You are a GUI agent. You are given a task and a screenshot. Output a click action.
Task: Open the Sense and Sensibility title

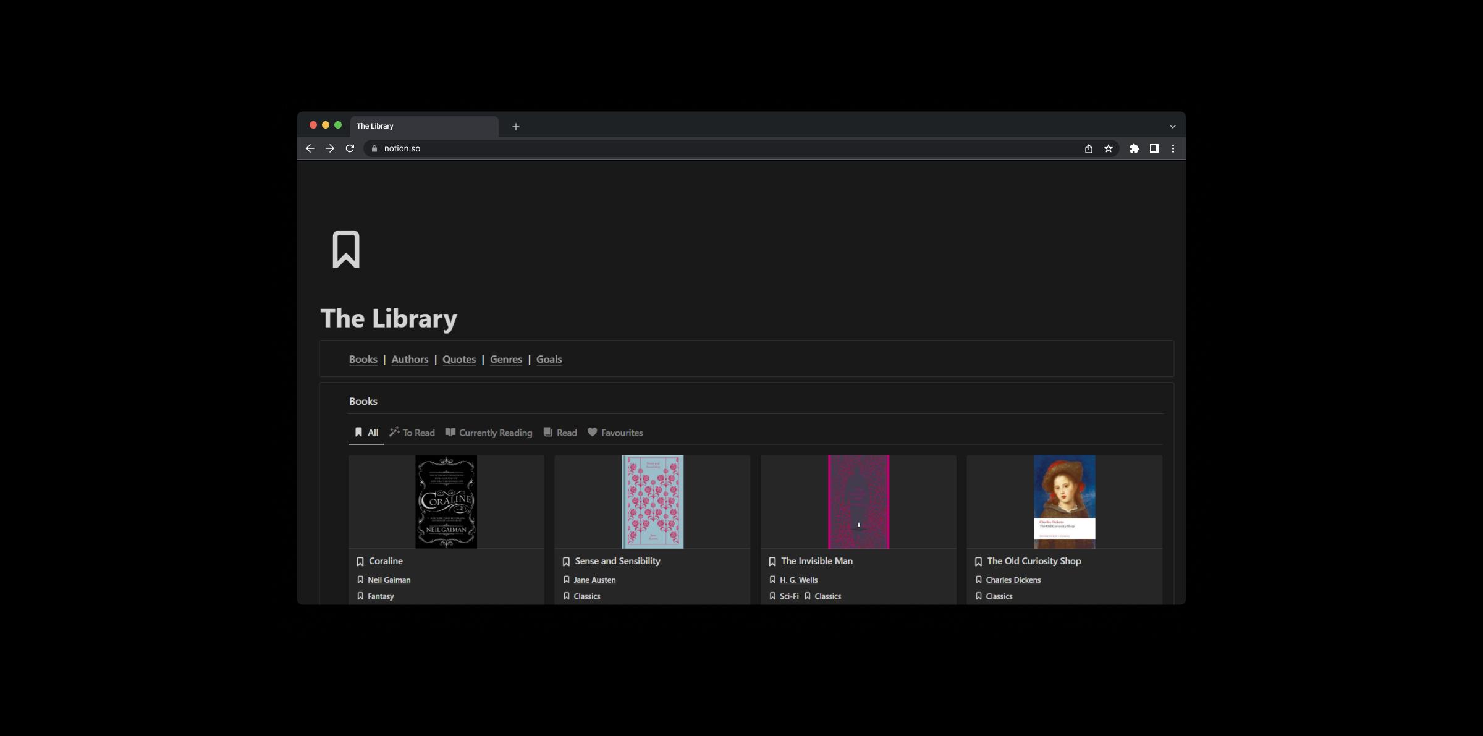tap(617, 561)
